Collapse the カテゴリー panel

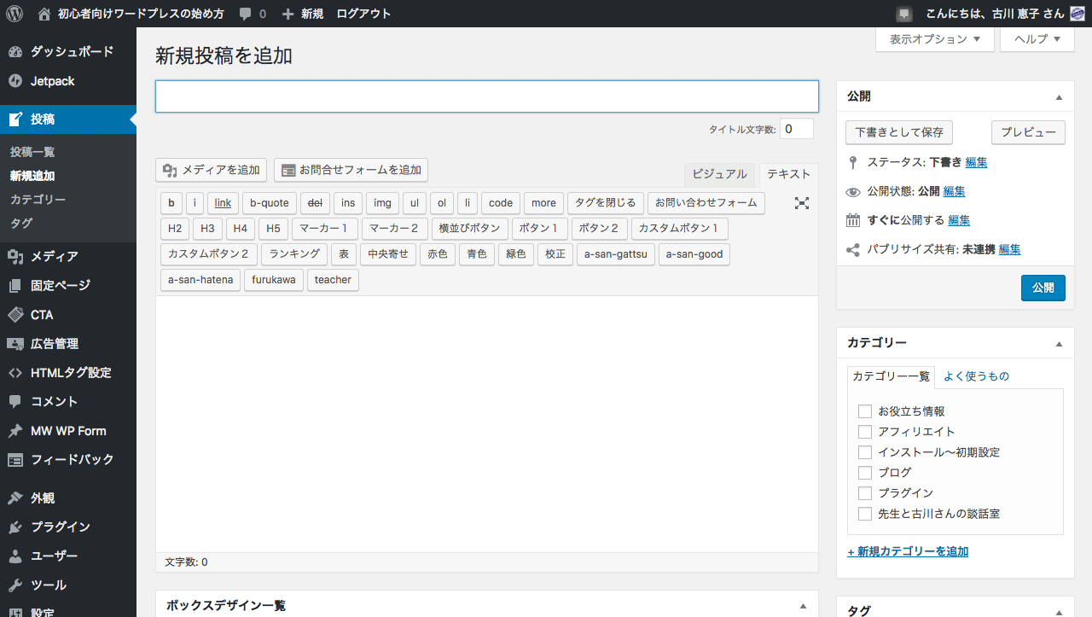click(x=1059, y=344)
